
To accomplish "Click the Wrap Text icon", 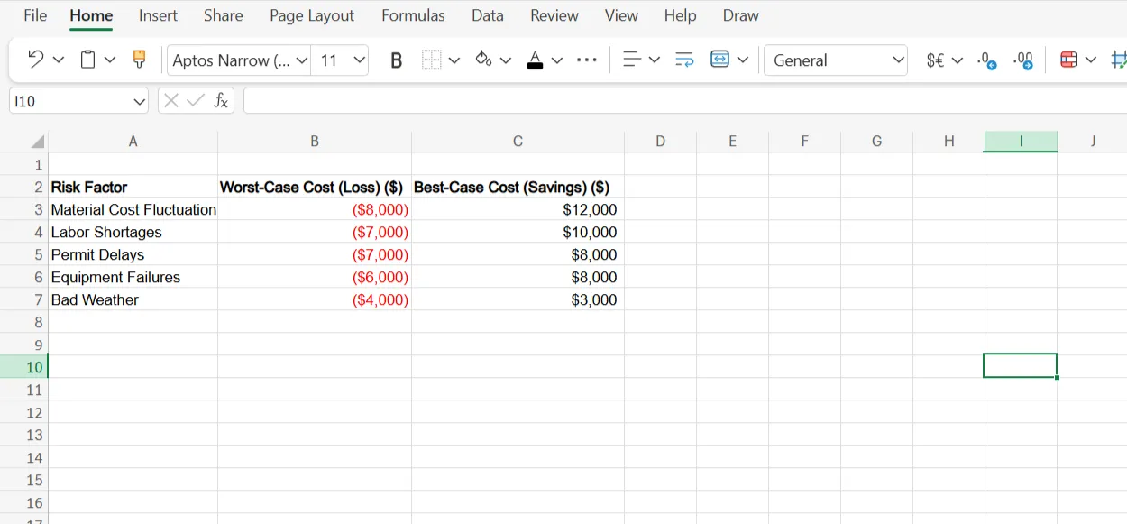I will pyautogui.click(x=684, y=60).
